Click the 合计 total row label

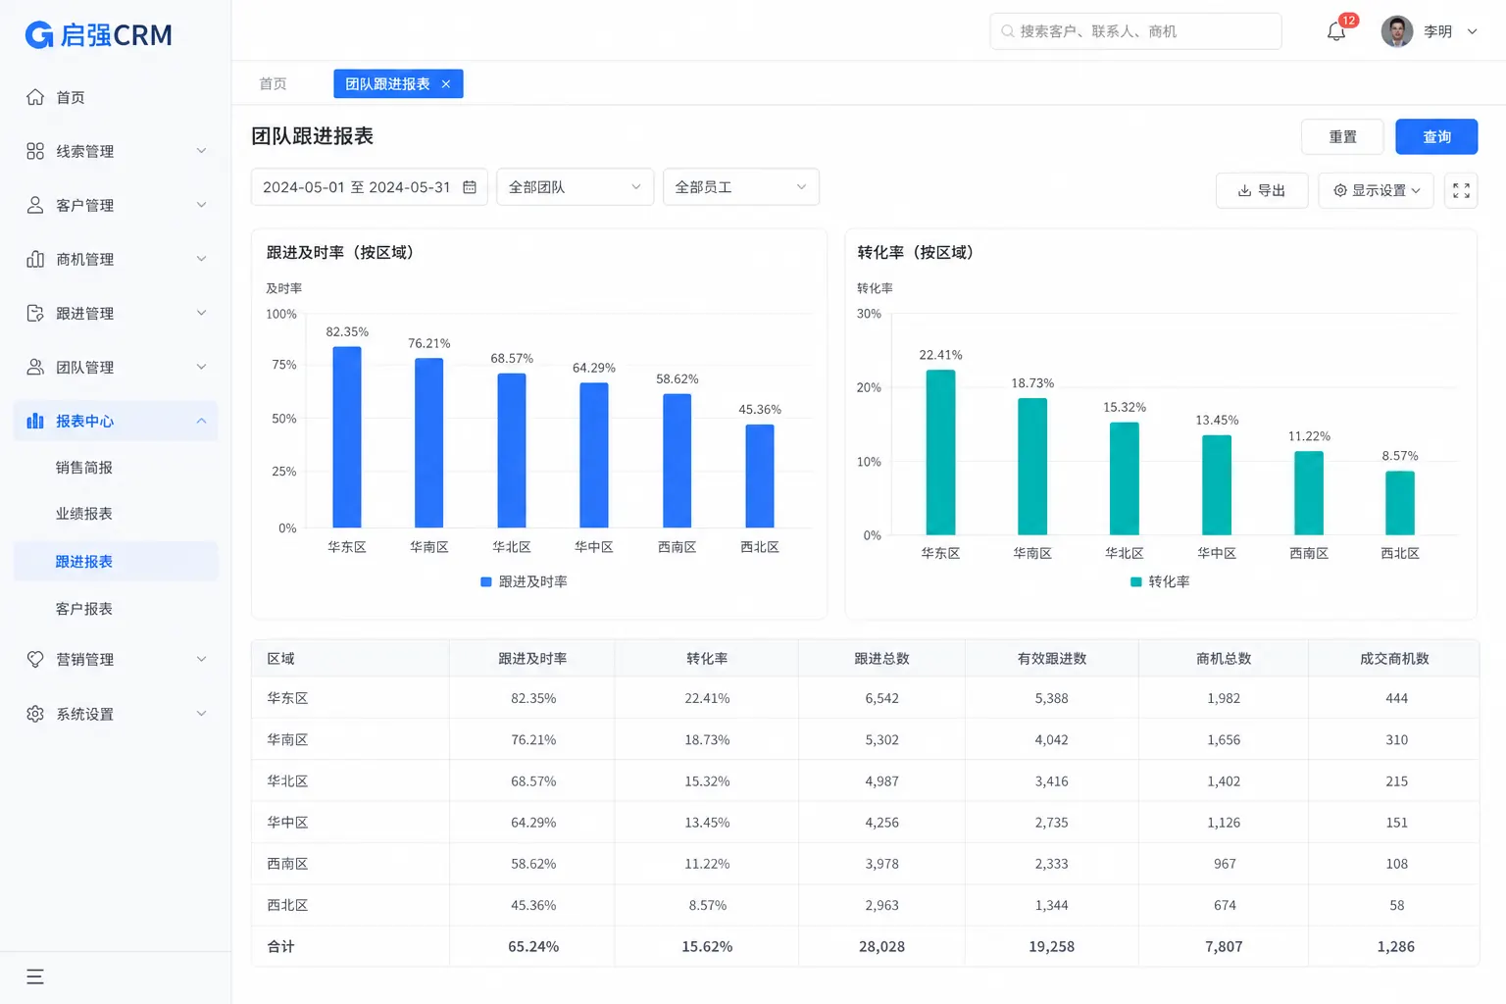(x=280, y=947)
